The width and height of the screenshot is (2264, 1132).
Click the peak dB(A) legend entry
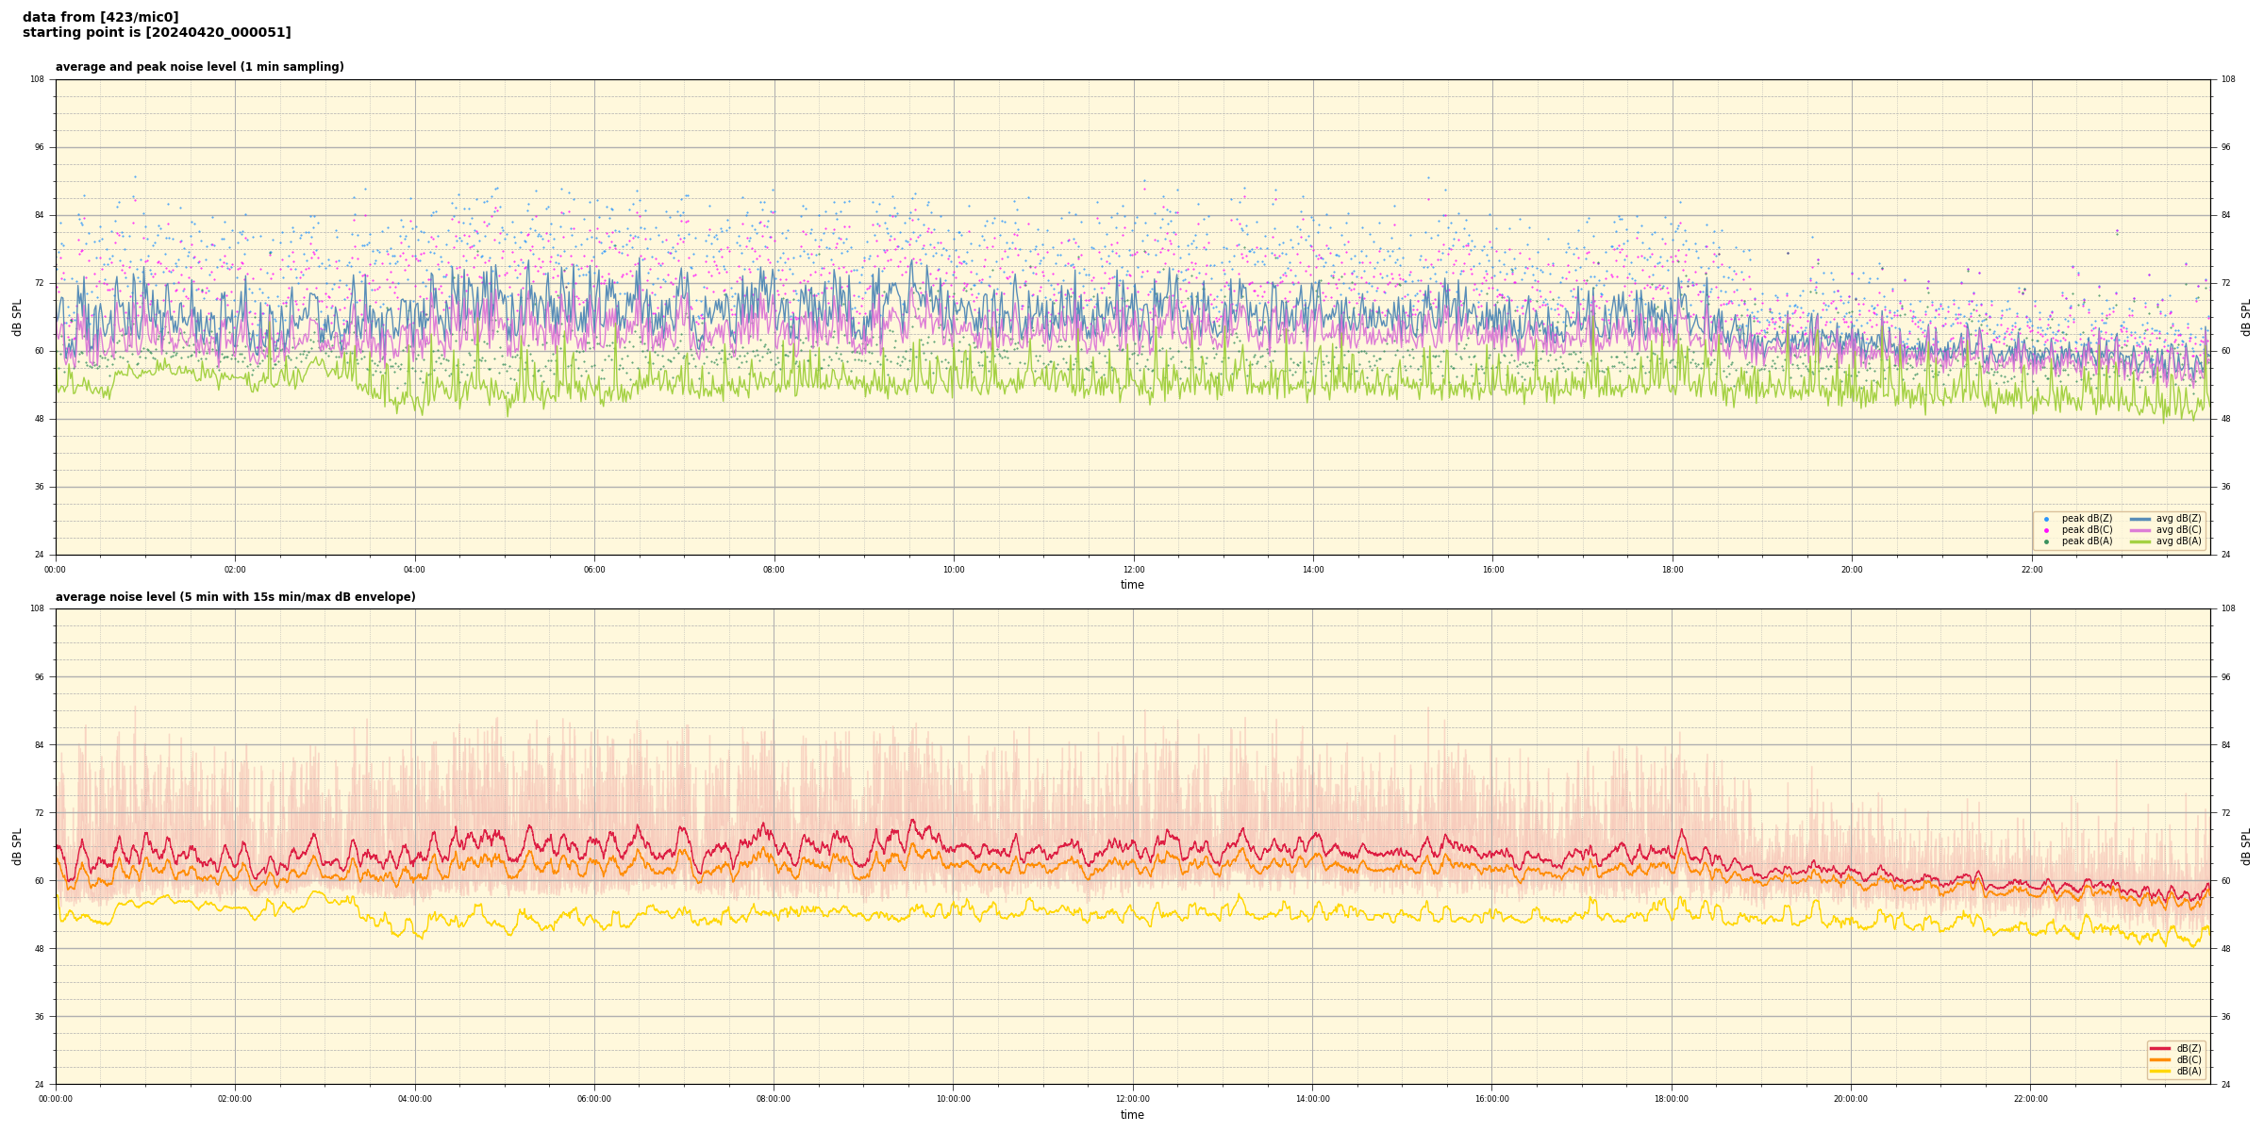(2087, 541)
